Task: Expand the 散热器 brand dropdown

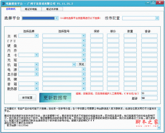Action: tap(36, 88)
